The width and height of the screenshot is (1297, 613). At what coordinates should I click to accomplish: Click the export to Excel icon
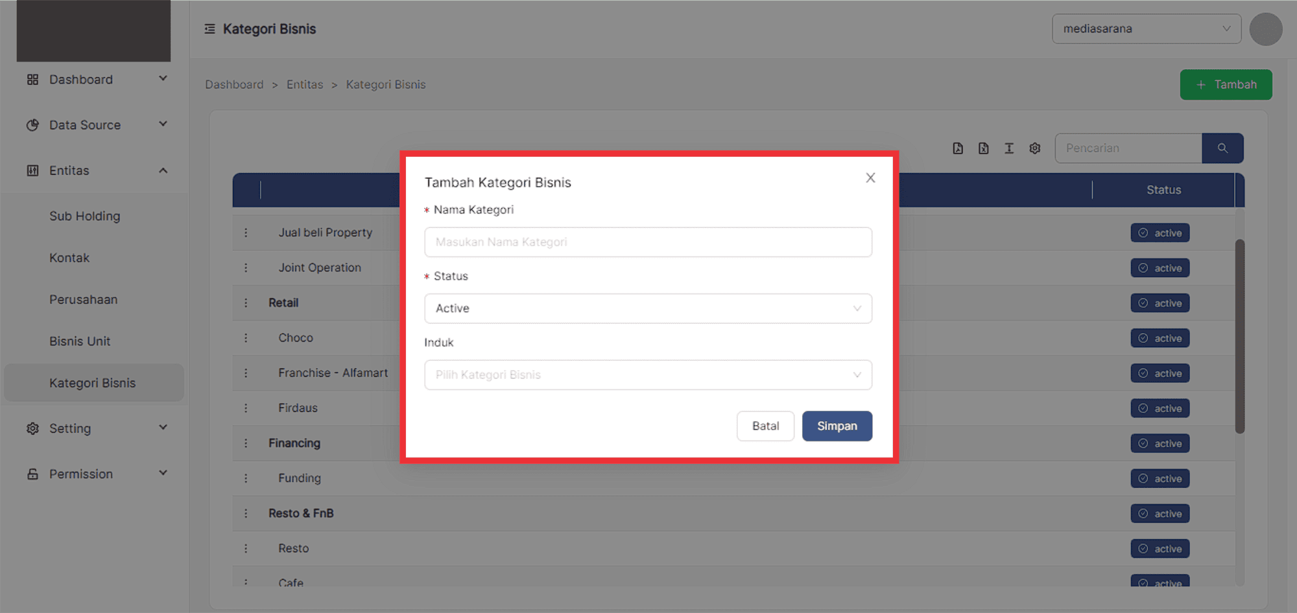pyautogui.click(x=983, y=148)
